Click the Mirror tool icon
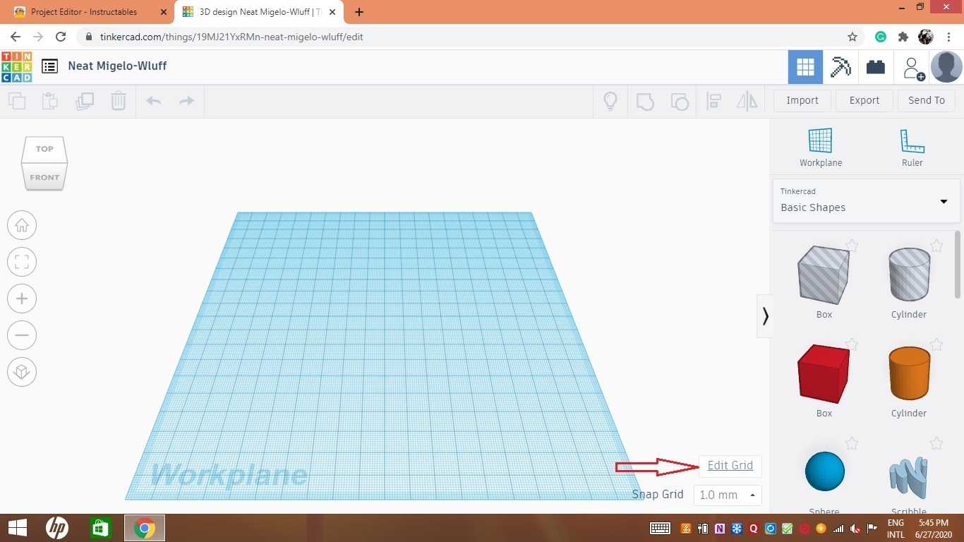The height and width of the screenshot is (542, 964). click(747, 101)
